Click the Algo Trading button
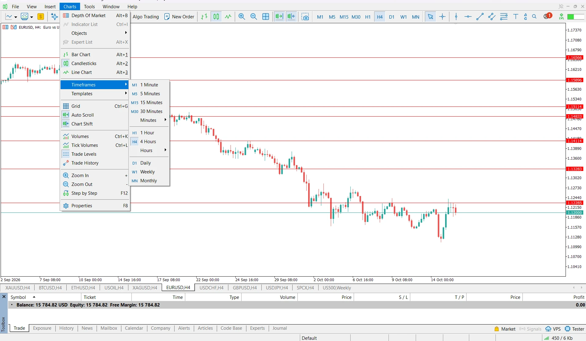The width and height of the screenshot is (586, 341). (x=146, y=17)
